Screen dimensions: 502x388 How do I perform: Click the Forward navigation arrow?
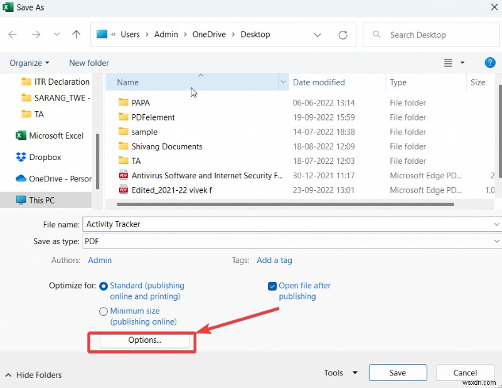36,35
